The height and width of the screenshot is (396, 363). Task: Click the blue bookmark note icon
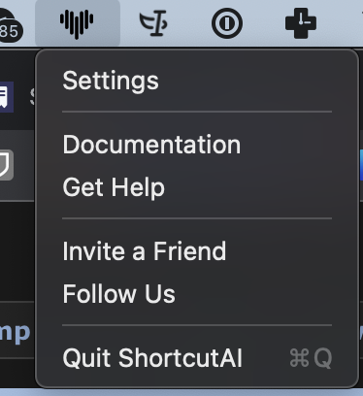pyautogui.click(x=6, y=97)
